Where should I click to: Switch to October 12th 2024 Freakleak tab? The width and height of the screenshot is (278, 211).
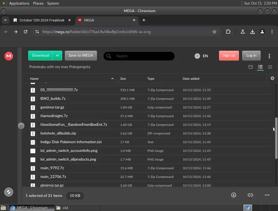tap(42, 20)
